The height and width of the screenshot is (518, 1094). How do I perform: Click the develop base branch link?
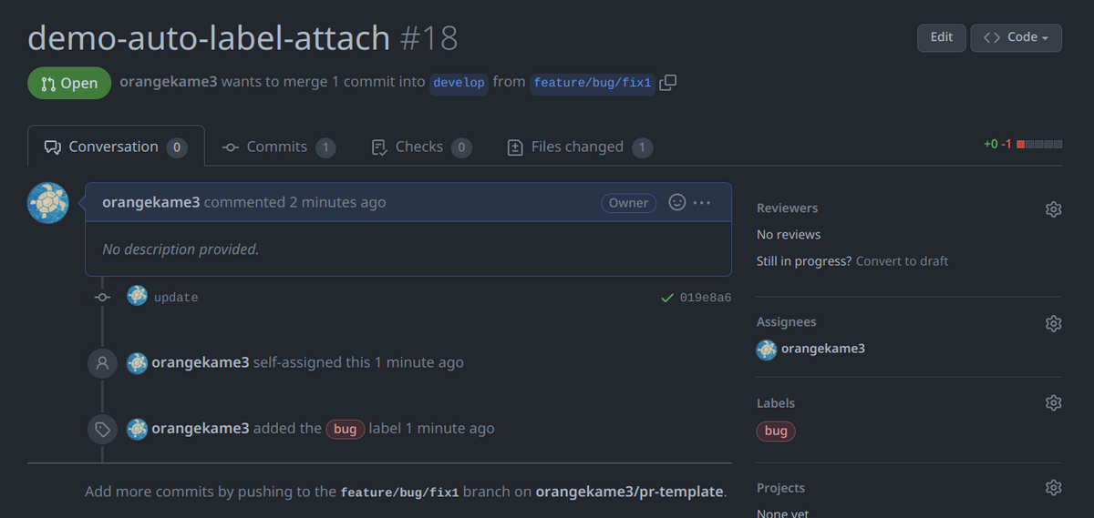[x=459, y=83]
